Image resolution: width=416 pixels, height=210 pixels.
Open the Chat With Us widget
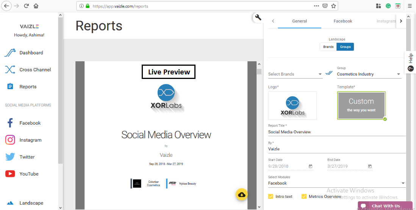385,206
